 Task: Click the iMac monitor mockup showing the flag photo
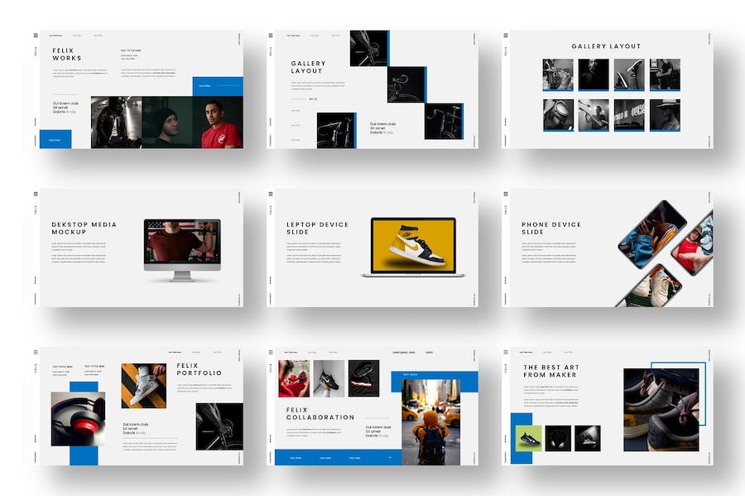coord(182,245)
